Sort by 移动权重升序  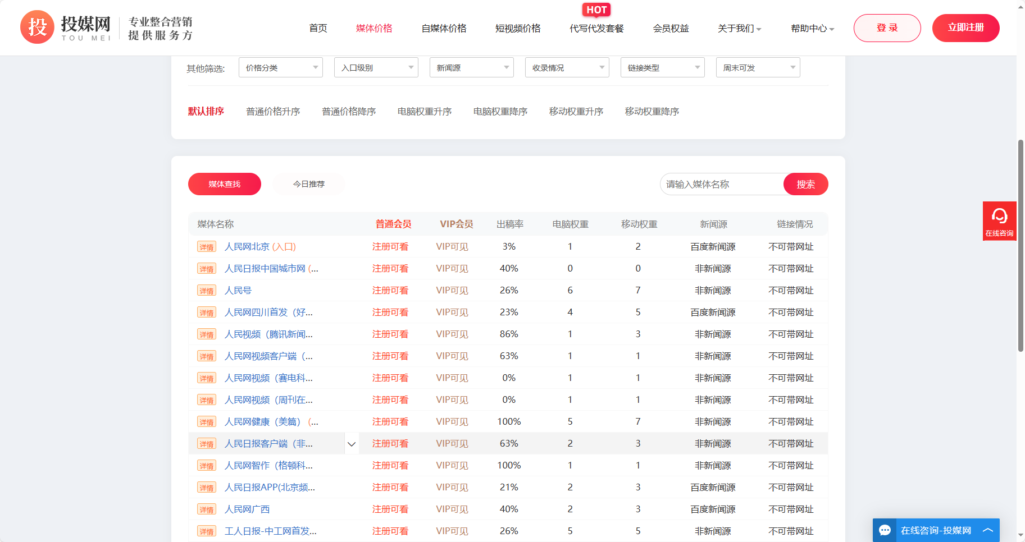click(576, 112)
